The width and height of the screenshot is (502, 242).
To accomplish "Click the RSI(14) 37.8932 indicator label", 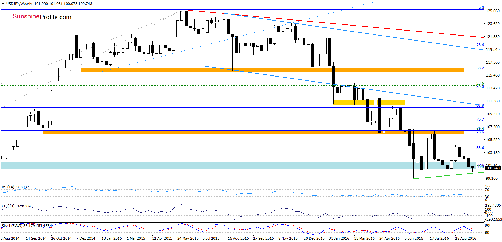I will (15, 187).
